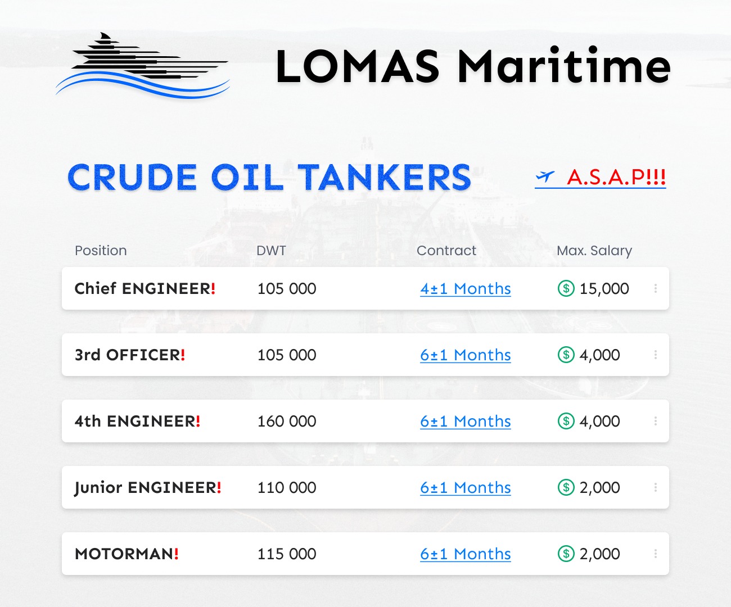Click the Position column header
Image resolution: width=731 pixels, height=607 pixels.
coord(101,251)
